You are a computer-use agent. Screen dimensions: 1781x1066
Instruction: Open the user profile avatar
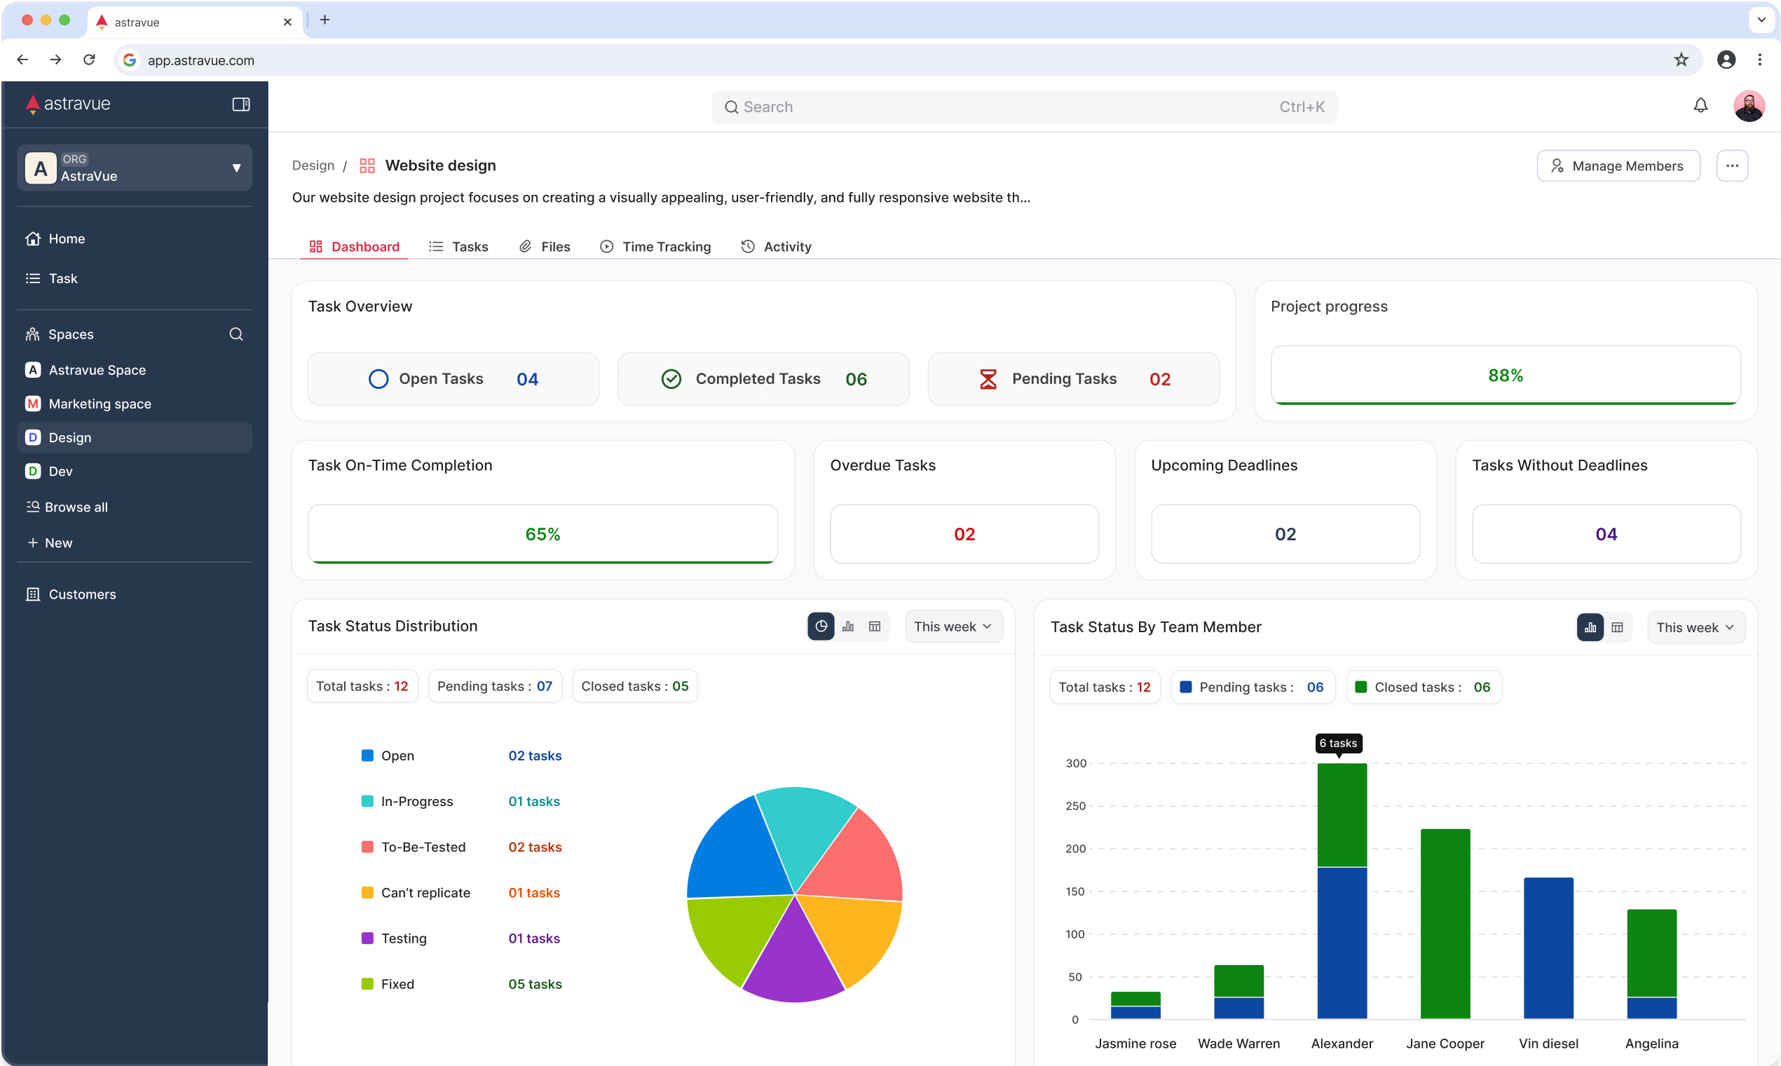coord(1748,107)
